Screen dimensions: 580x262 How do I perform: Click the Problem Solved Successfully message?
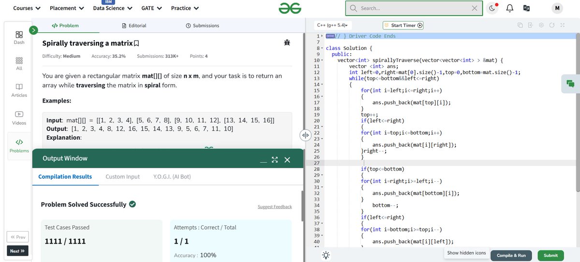click(84, 204)
